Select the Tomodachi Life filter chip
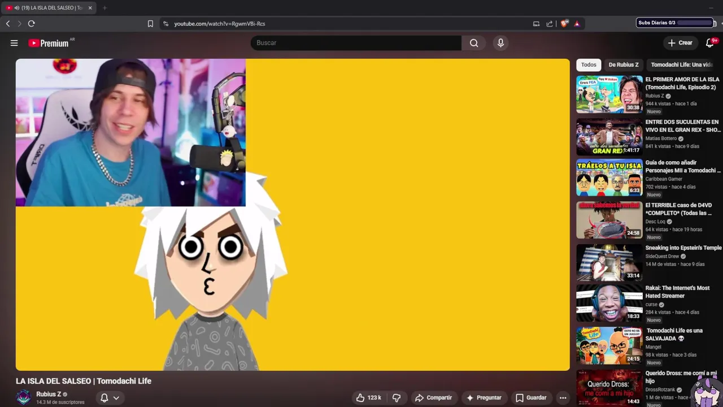Viewport: 723px width, 407px height. click(681, 65)
